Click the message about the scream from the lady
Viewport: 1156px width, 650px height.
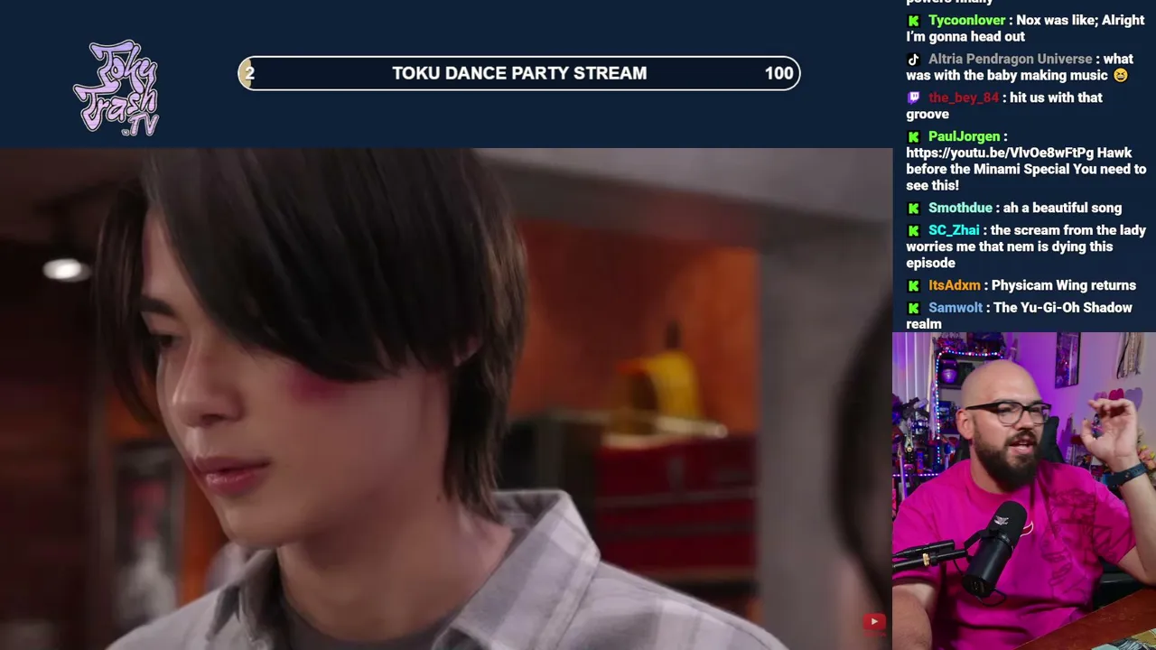pyautogui.click(x=1026, y=247)
